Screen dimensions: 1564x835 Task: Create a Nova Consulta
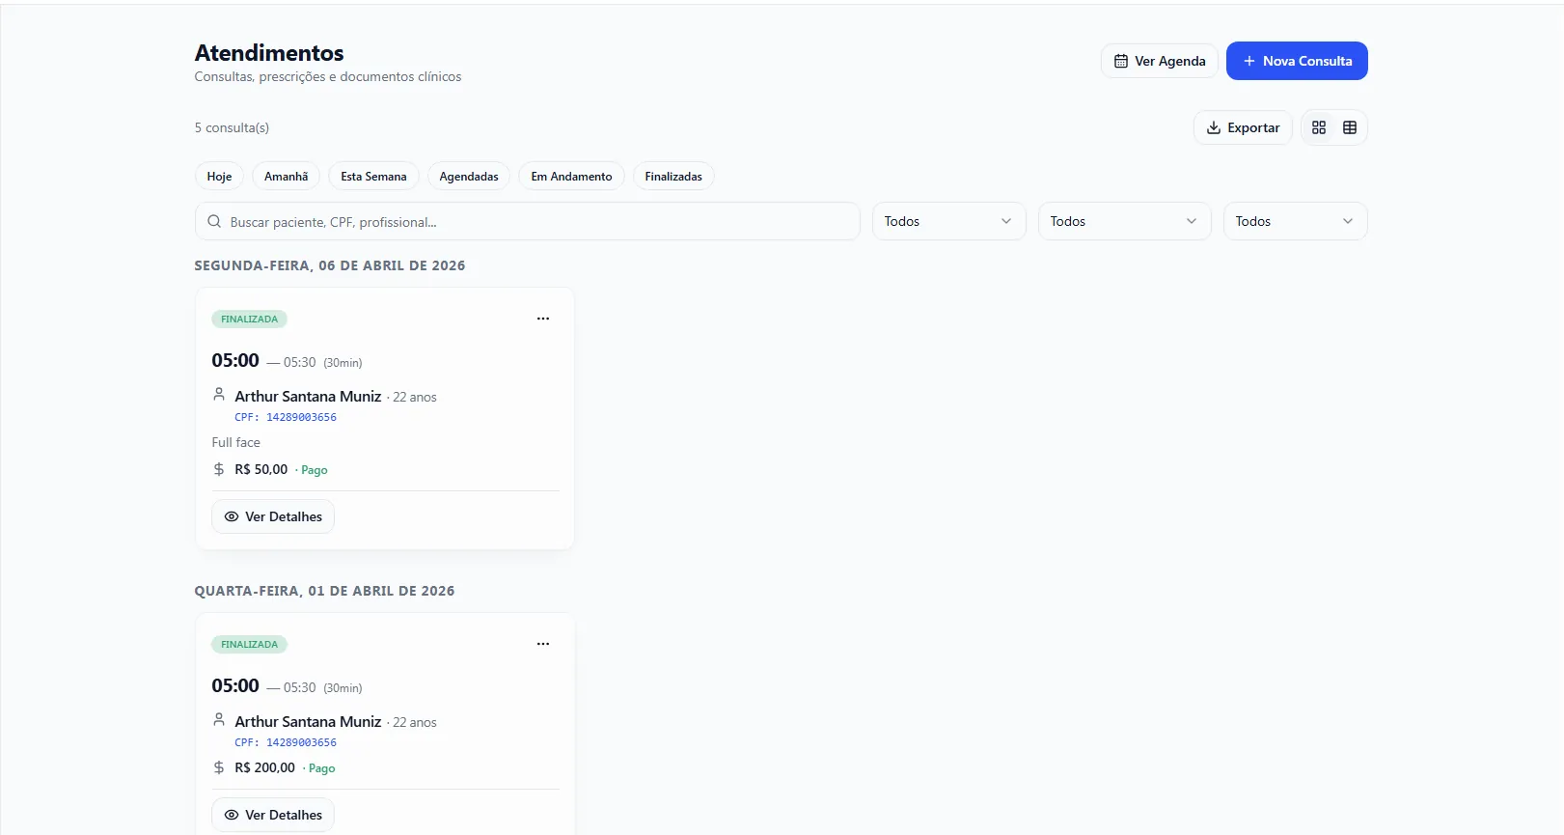pos(1297,61)
